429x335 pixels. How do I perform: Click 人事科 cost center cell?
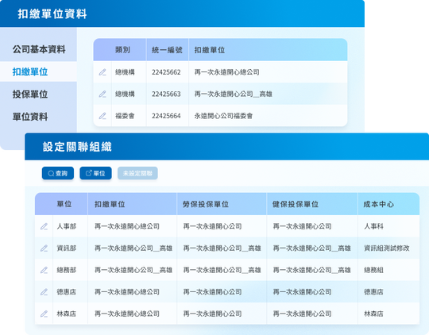[373, 226]
